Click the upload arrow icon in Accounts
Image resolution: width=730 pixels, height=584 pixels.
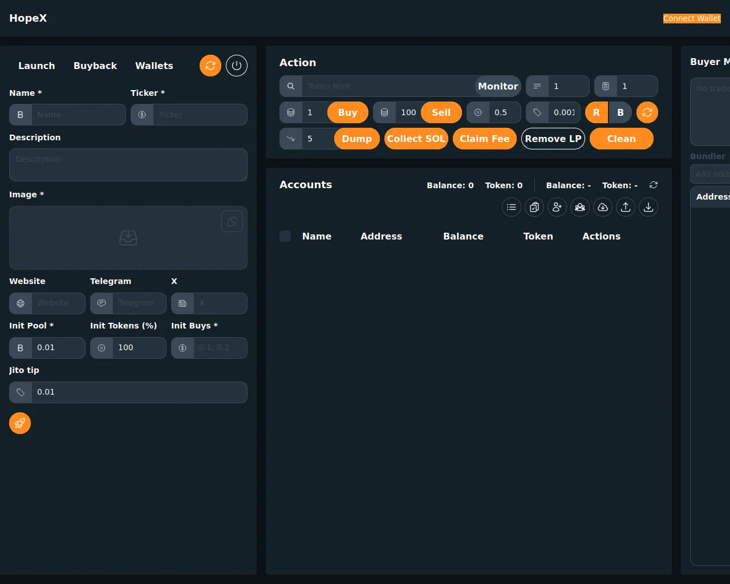[626, 207]
